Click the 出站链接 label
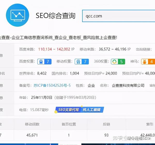The width and height of the screenshot is (155, 145). 144,49
